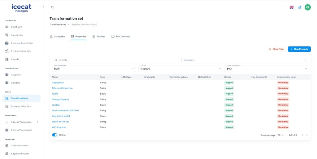Click the Agenda sidebar icon

7,59
